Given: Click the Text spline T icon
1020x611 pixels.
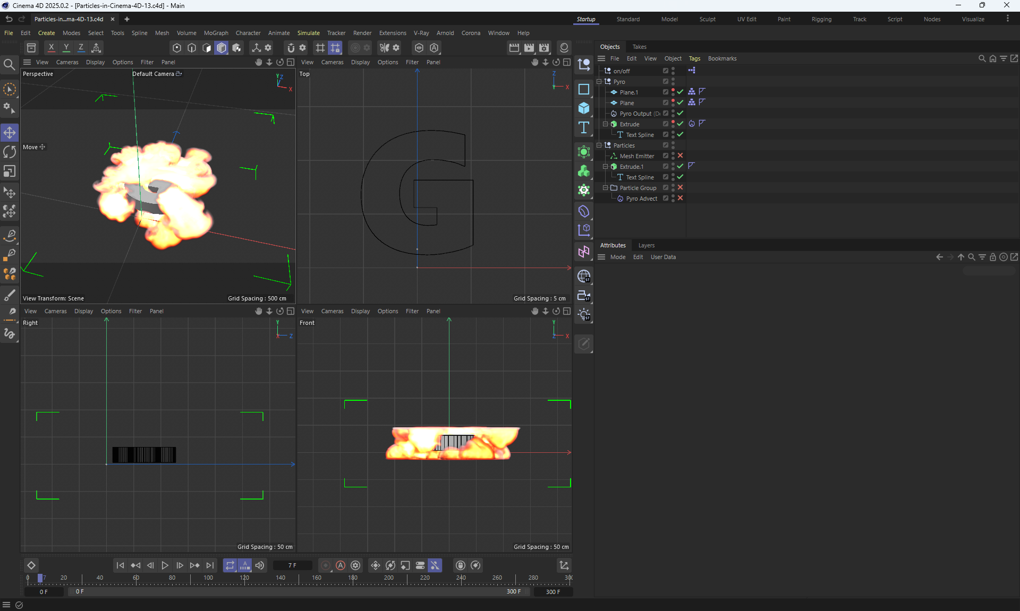Looking at the screenshot, I should (584, 127).
